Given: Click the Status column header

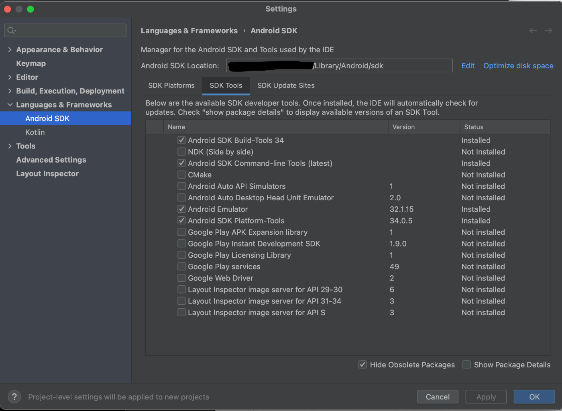Looking at the screenshot, I should [505, 127].
